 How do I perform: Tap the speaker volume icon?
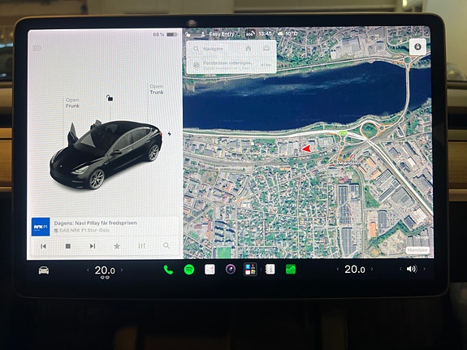pos(412,269)
